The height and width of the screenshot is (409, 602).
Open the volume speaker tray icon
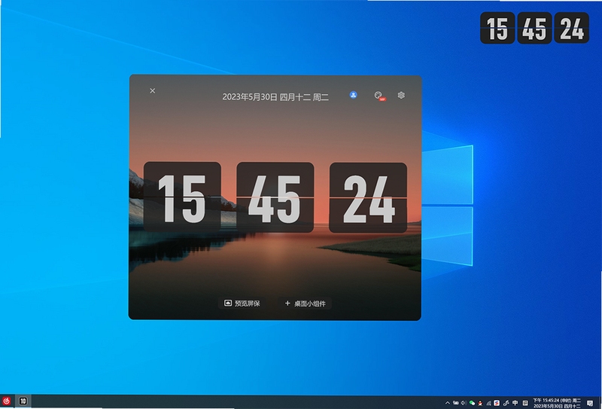(x=464, y=403)
